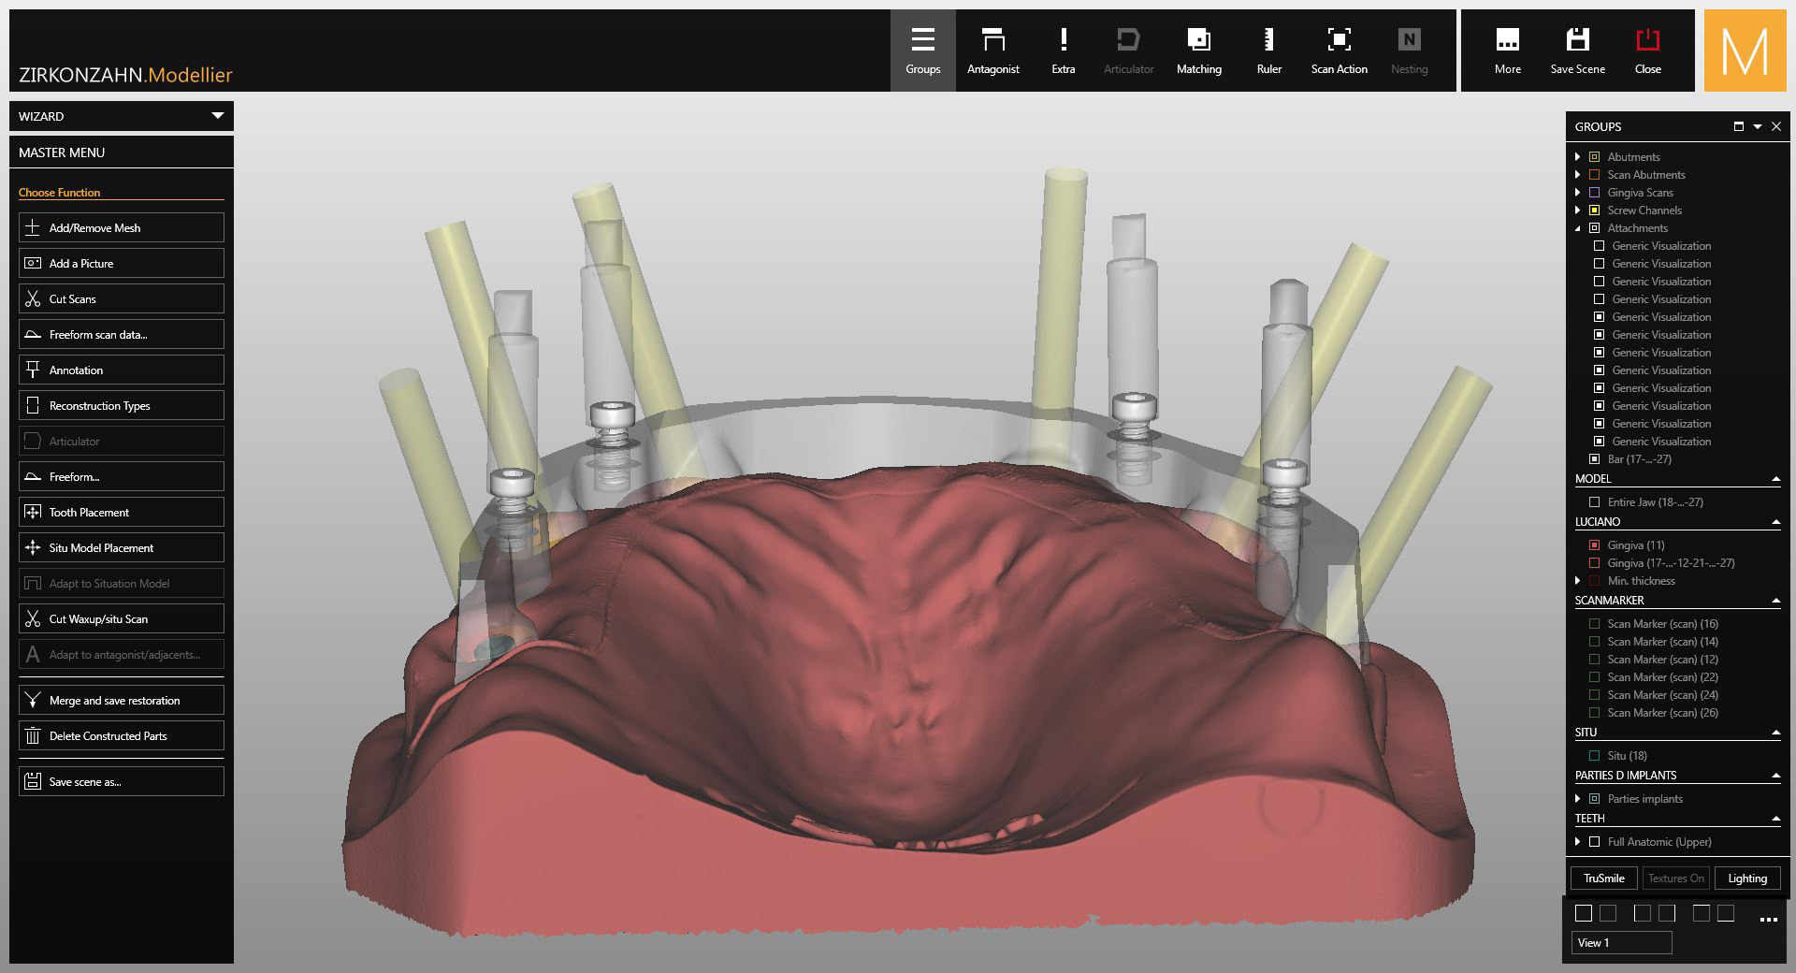Toggle the Groups panel icon
This screenshot has height=973, width=1796.
(922, 51)
